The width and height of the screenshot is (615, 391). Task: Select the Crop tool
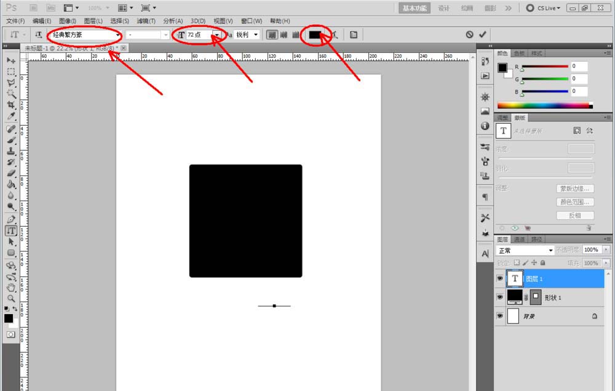(11, 105)
